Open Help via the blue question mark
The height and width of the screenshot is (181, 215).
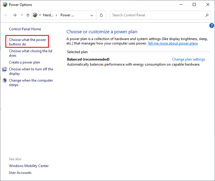coord(212,26)
